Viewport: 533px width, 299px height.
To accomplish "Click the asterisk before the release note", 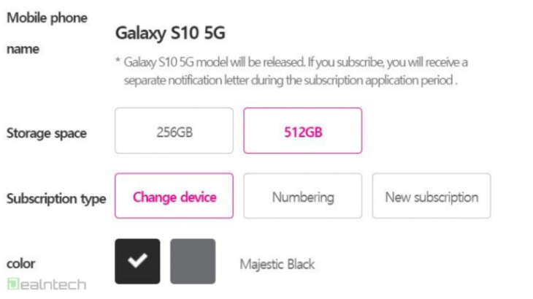I will tap(118, 61).
